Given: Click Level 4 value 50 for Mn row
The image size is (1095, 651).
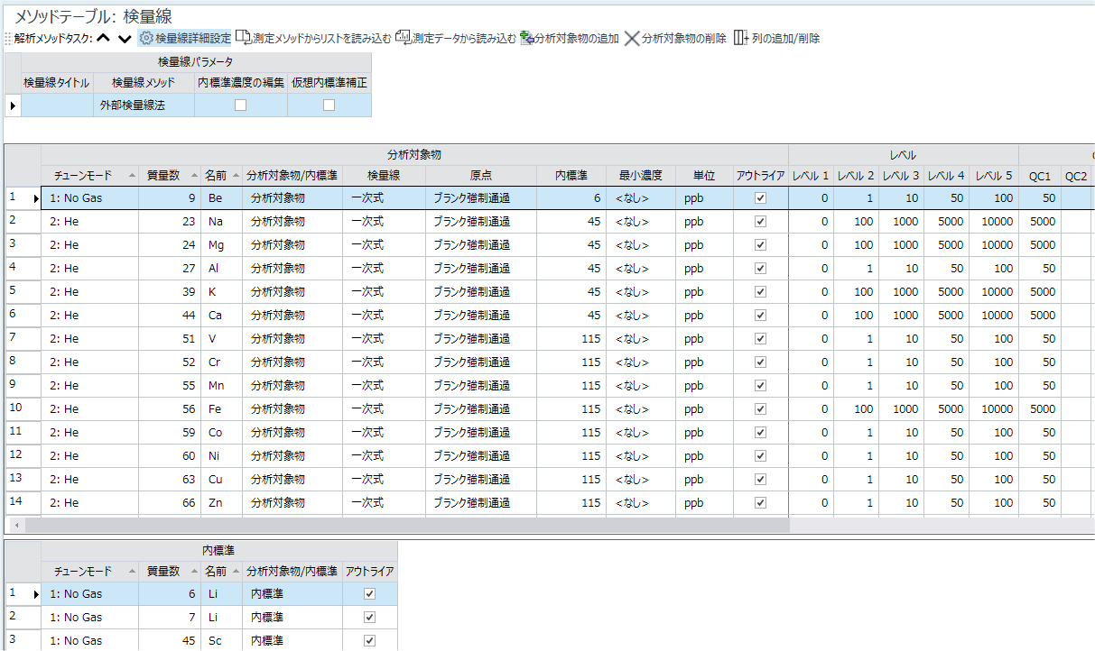Looking at the screenshot, I should point(946,386).
